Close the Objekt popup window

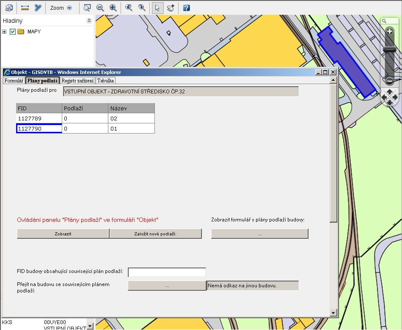pyautogui.click(x=333, y=72)
